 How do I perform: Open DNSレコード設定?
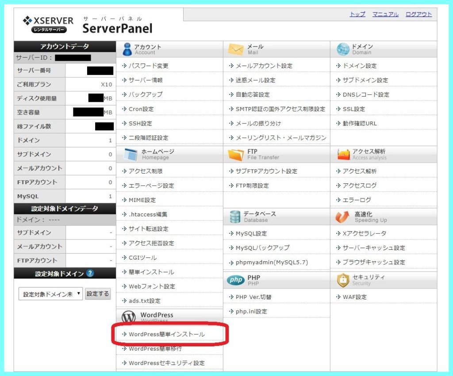tap(366, 95)
